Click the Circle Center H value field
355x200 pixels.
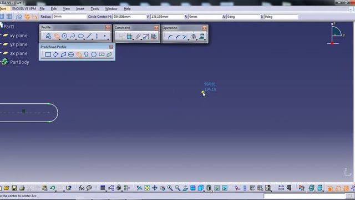click(x=129, y=17)
